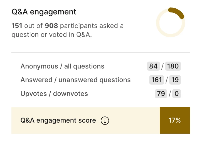Click the upvotes count 79

click(161, 93)
